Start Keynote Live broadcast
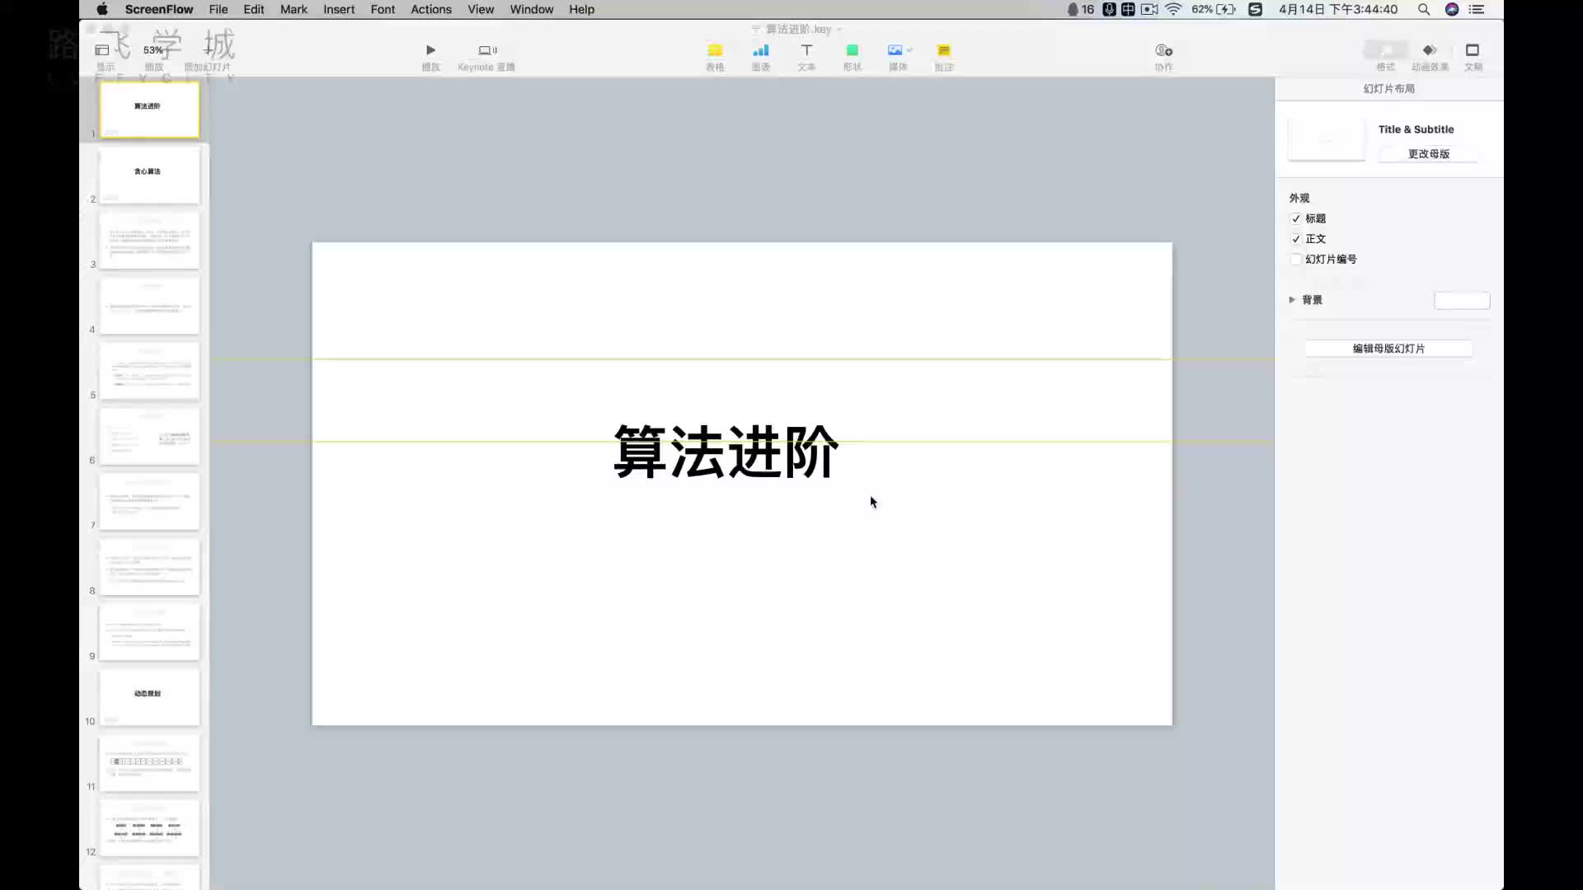 (x=486, y=56)
